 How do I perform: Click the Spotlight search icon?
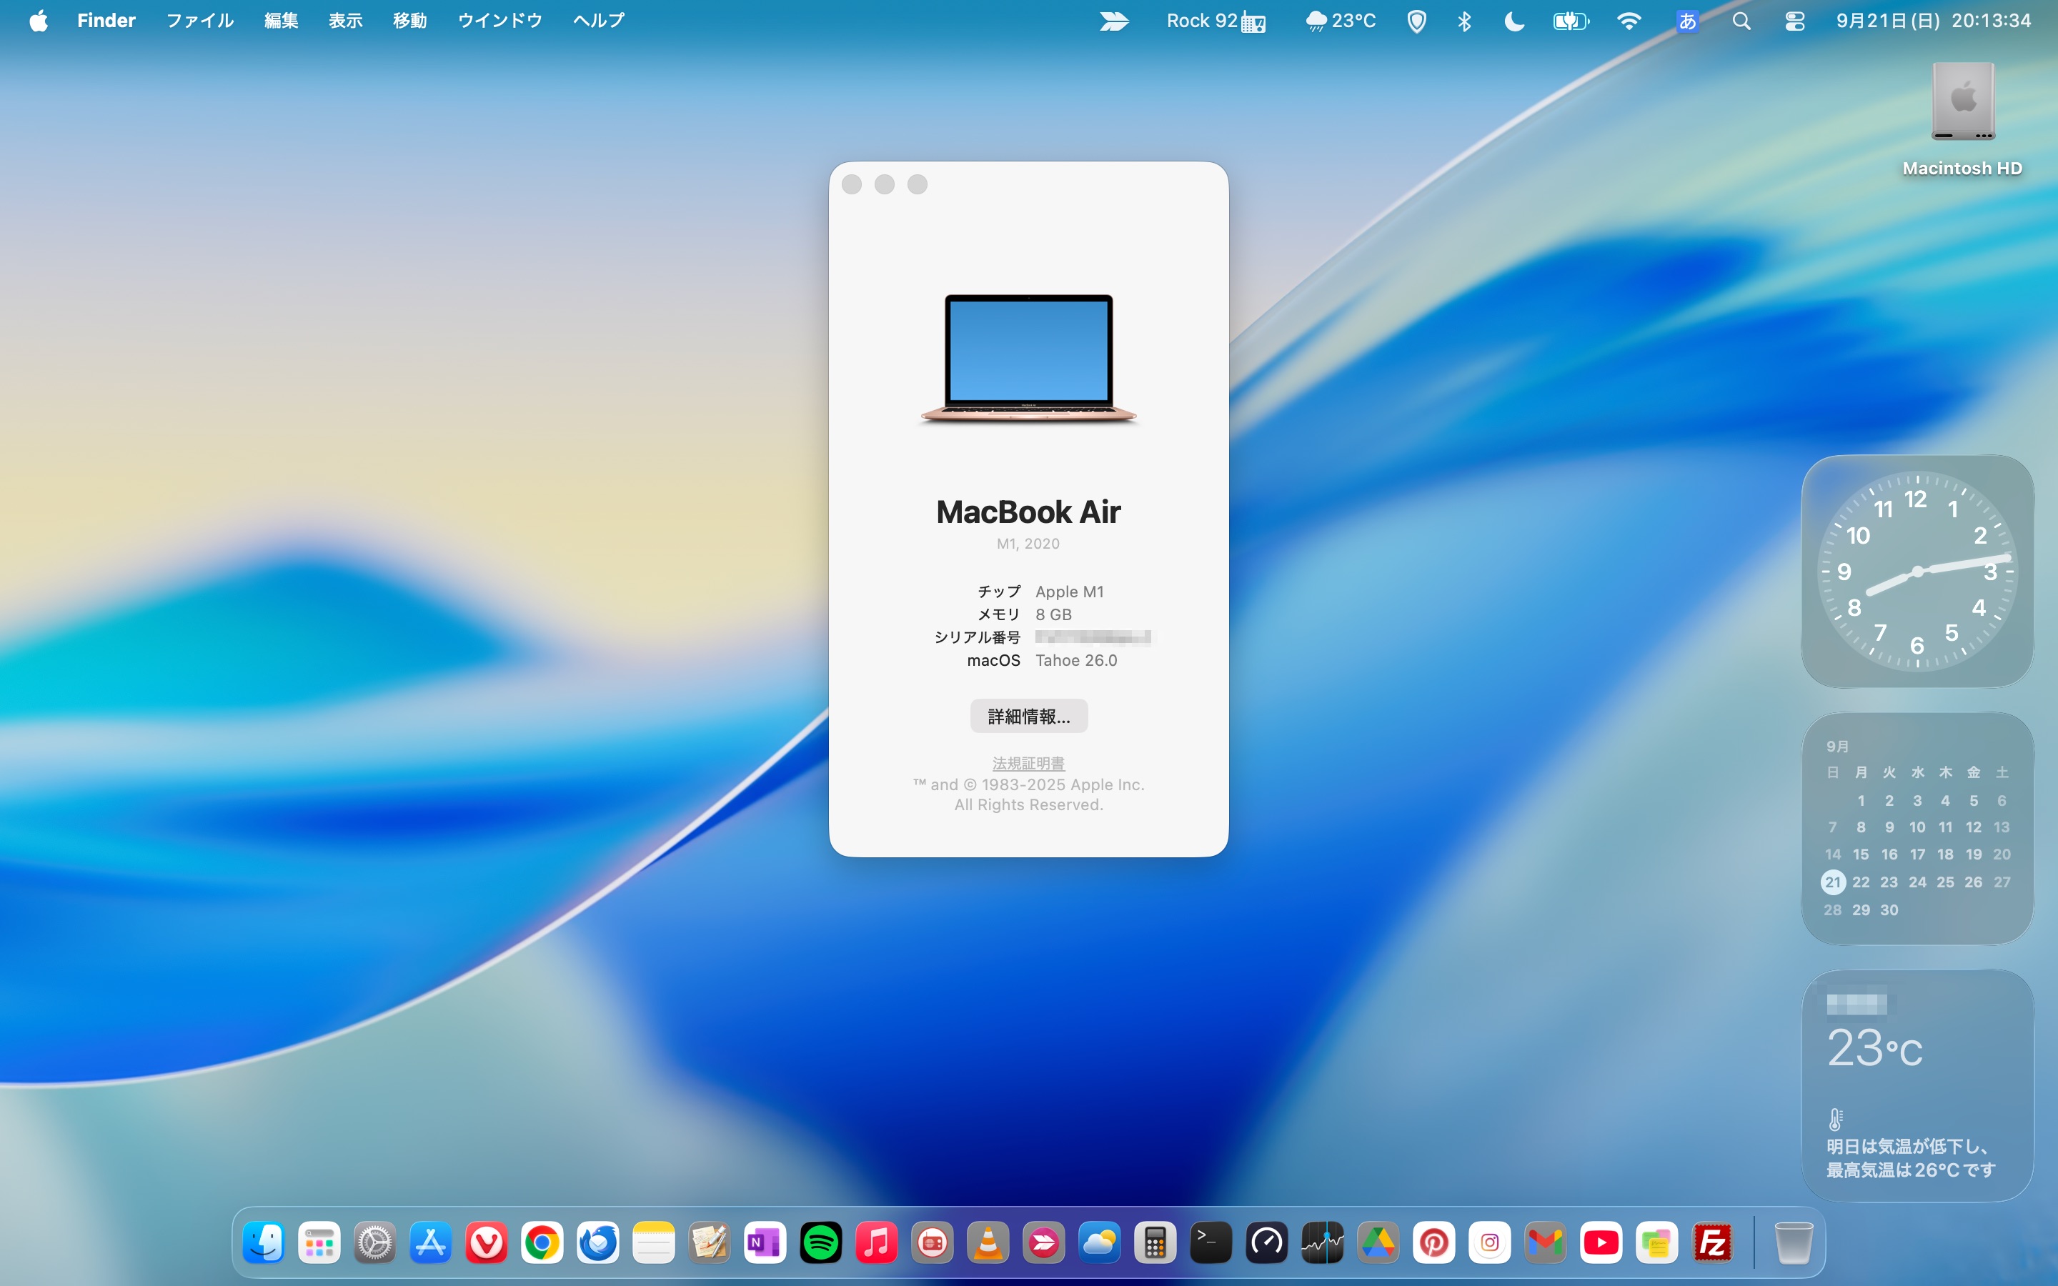pyautogui.click(x=1741, y=21)
